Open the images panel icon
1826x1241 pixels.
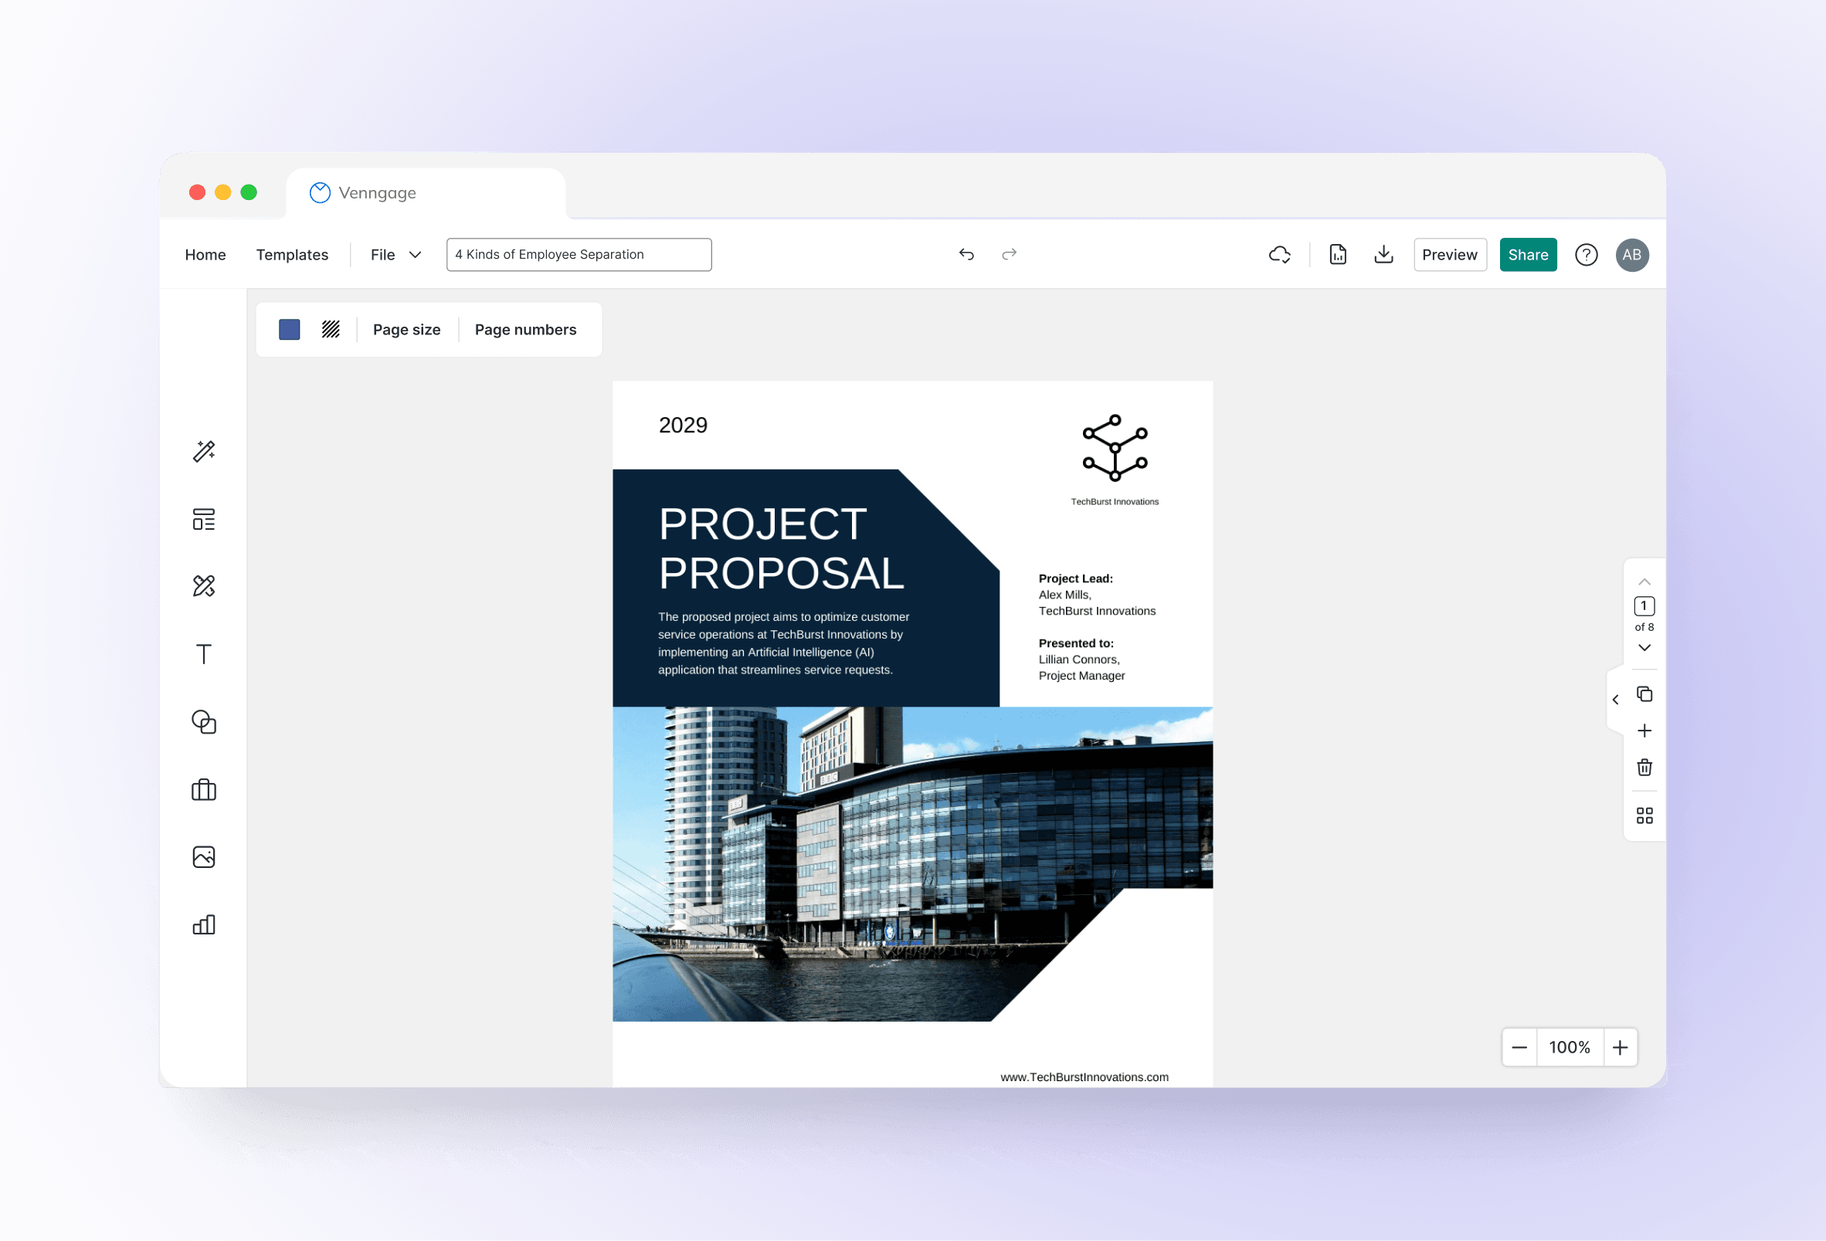point(204,857)
